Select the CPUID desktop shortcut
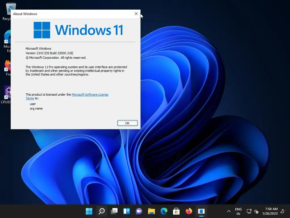The width and height of the screenshot is (290, 218). 6,95
